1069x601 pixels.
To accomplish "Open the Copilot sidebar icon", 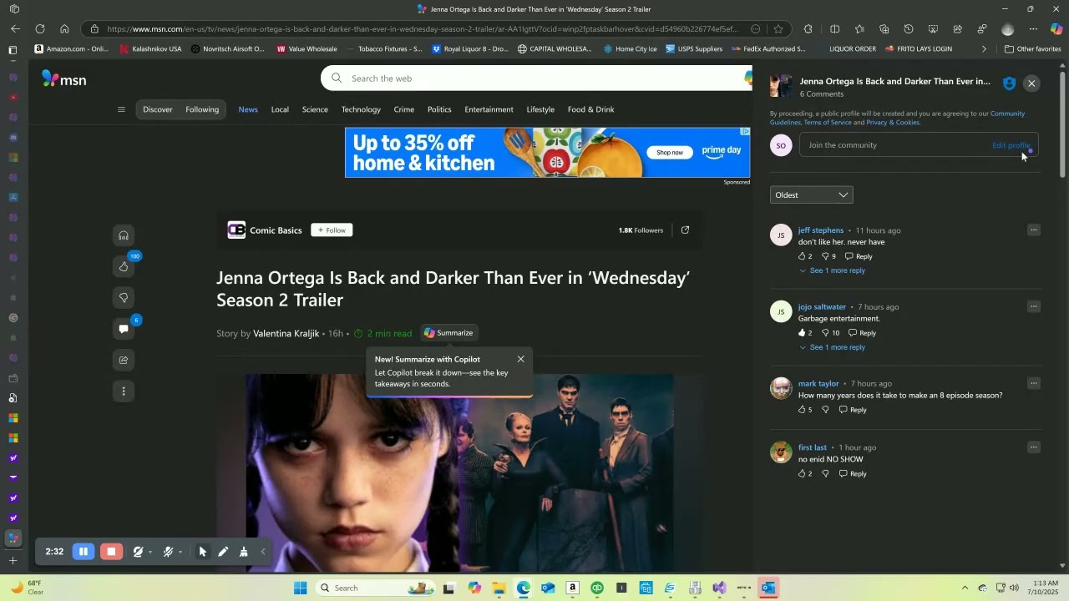I will point(1056,29).
